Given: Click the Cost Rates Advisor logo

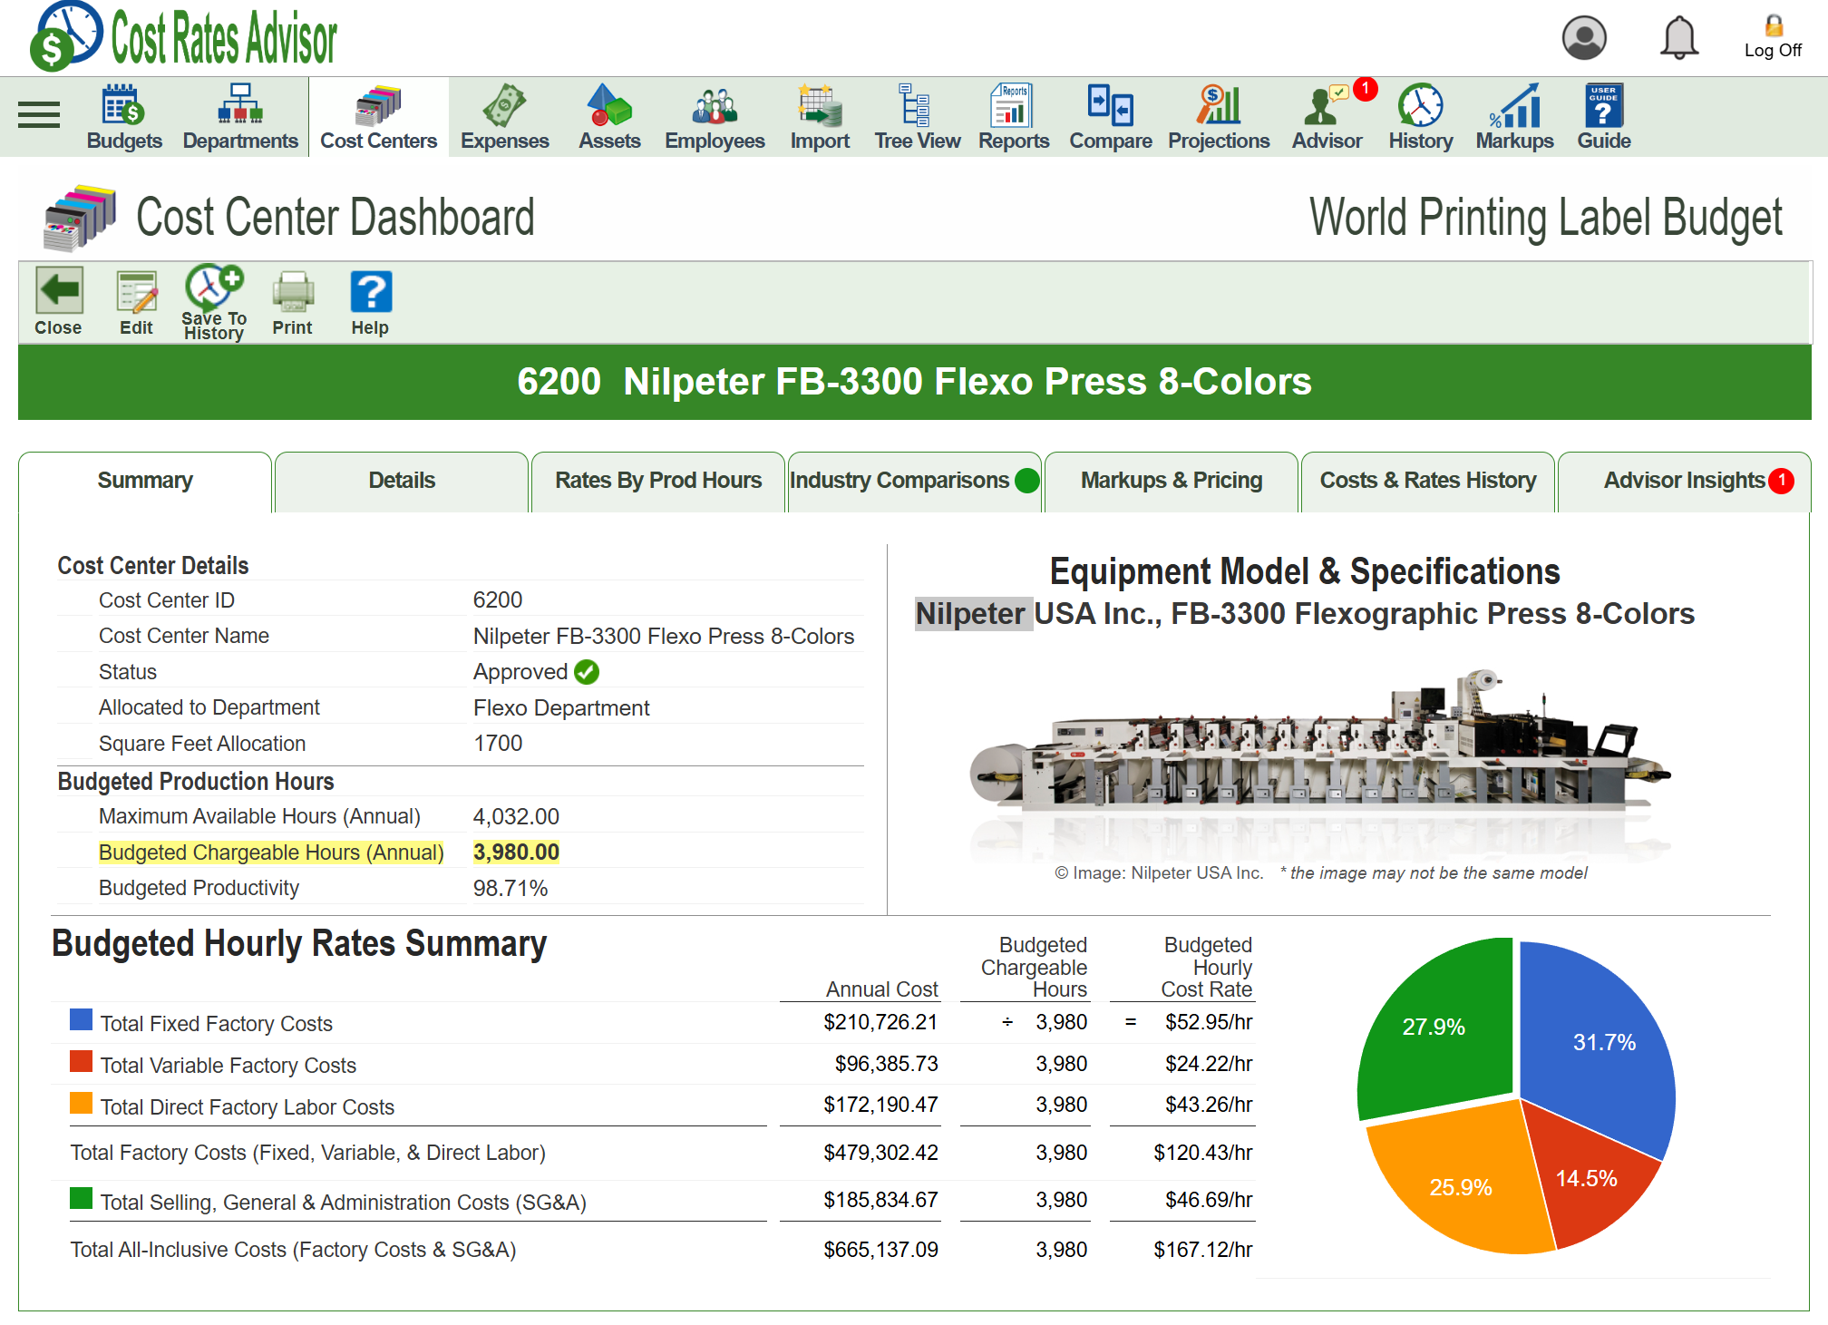Looking at the screenshot, I should click(x=184, y=37).
